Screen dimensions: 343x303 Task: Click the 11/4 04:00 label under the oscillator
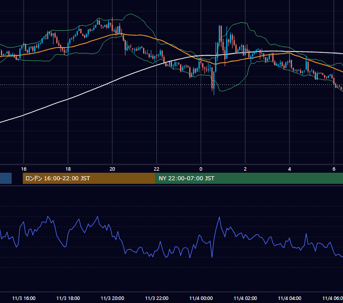pyautogui.click(x=290, y=298)
